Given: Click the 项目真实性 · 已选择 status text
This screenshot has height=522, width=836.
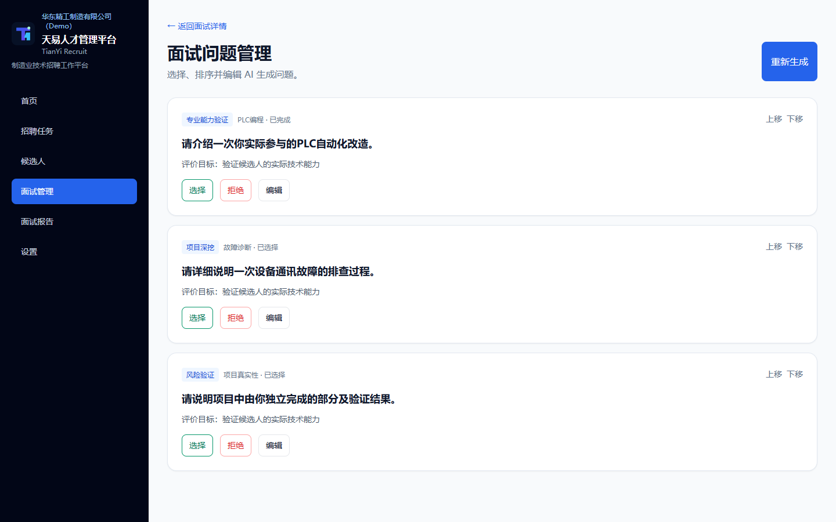Looking at the screenshot, I should point(254,375).
